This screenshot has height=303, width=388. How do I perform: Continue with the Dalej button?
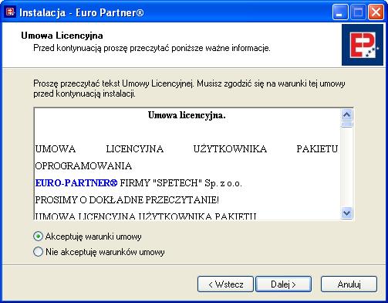tap(284, 284)
